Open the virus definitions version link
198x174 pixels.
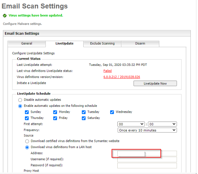pyautogui.click(x=122, y=77)
